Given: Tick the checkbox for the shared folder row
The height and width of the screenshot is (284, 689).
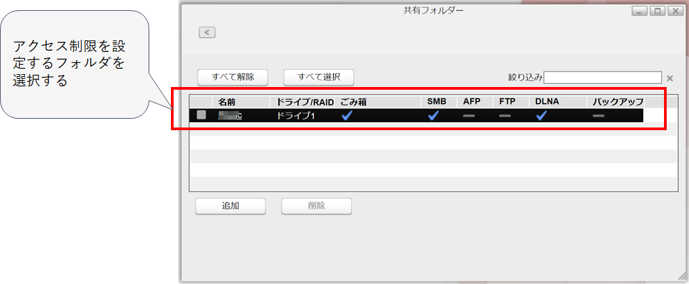Looking at the screenshot, I should [201, 115].
